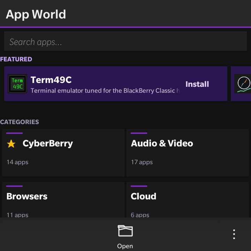The height and width of the screenshot is (251, 251).
Task: Click the Search apps input field
Action: point(125,41)
